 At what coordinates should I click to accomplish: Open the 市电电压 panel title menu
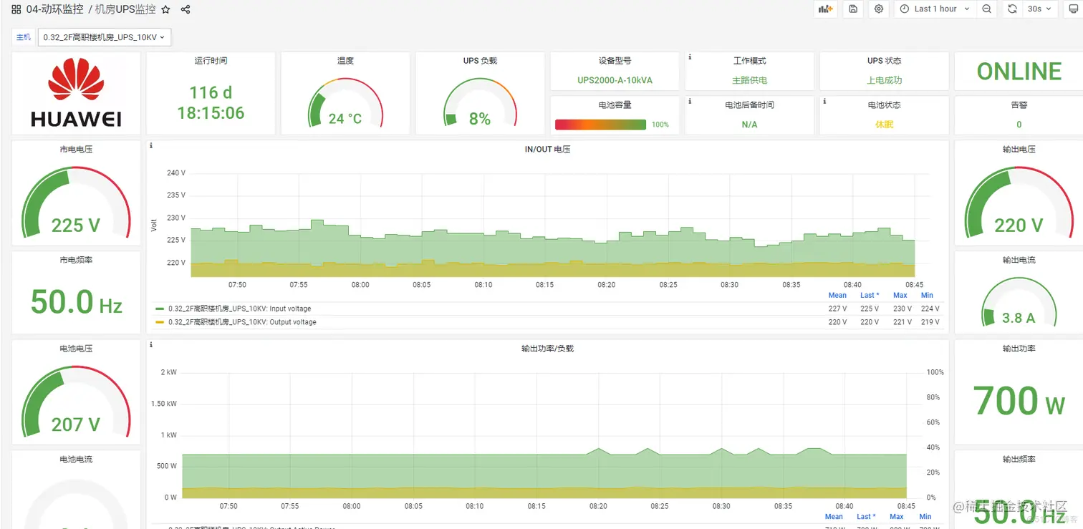click(76, 150)
